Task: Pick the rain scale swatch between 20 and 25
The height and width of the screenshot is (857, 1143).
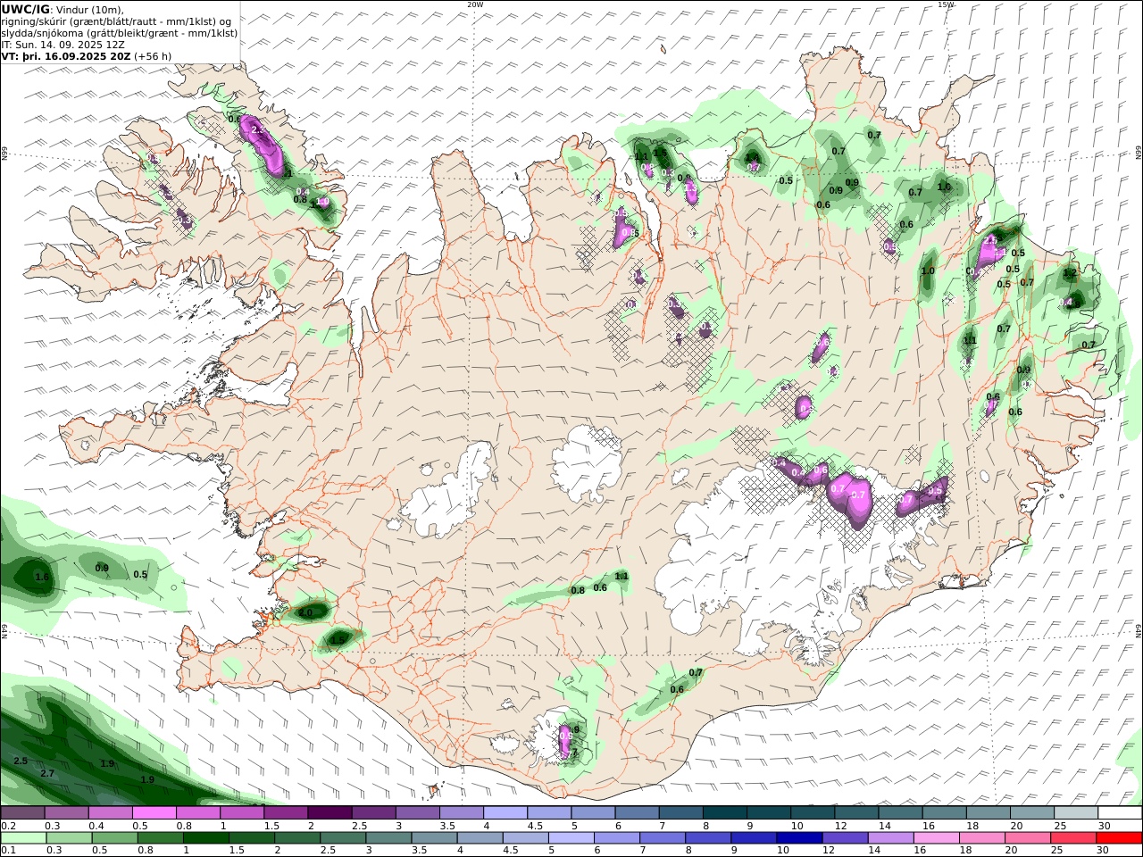Action: (1027, 838)
